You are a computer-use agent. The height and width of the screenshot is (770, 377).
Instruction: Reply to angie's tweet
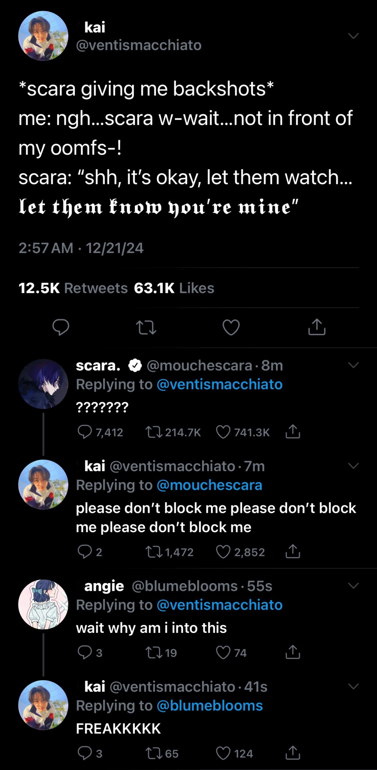[85, 652]
